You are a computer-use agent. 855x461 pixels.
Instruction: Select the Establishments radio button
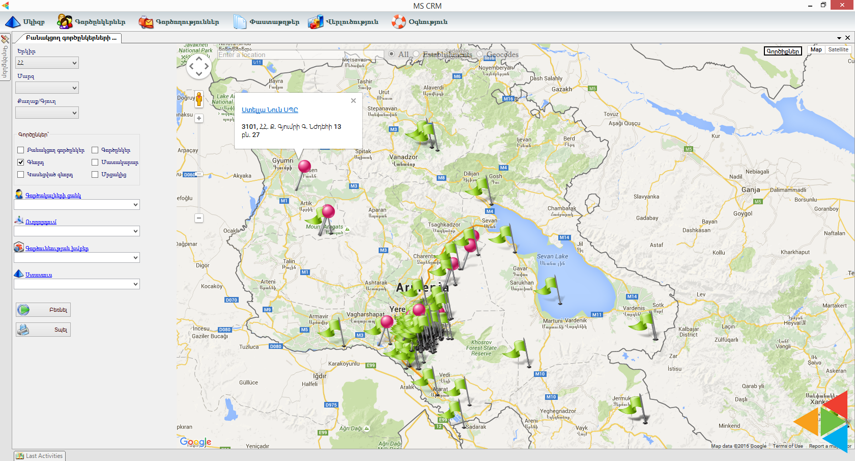pos(416,54)
